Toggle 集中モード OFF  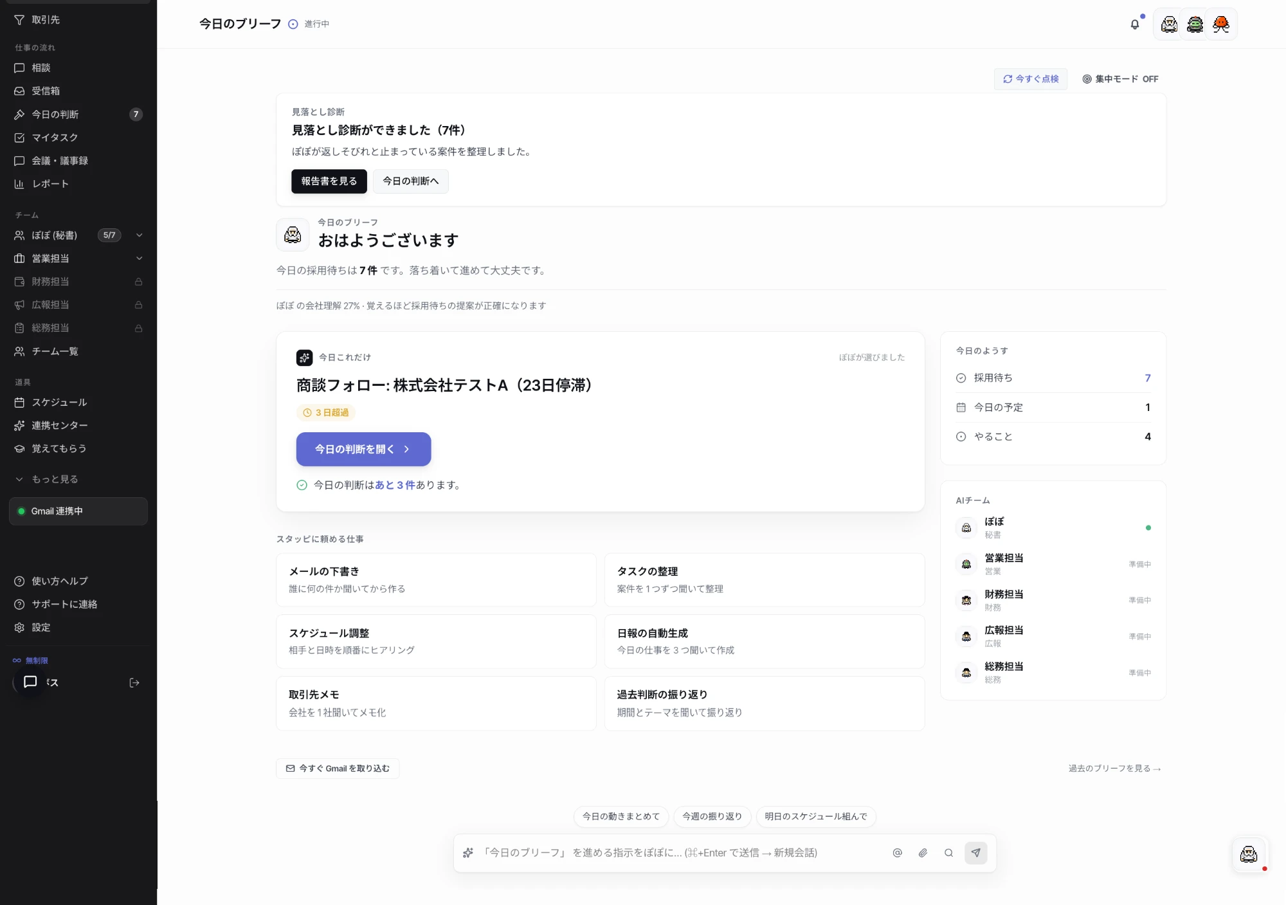(1120, 79)
